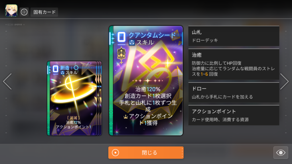The image size is (292, 164).
Task: Click the skill-type icon next to スキル on large card
Action: (x=132, y=43)
